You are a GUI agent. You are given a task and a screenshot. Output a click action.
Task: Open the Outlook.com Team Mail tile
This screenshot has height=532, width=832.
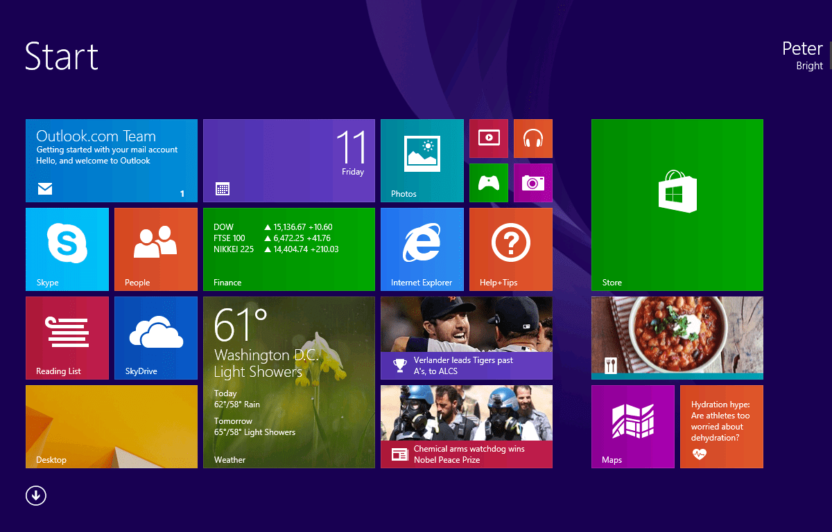tap(112, 161)
